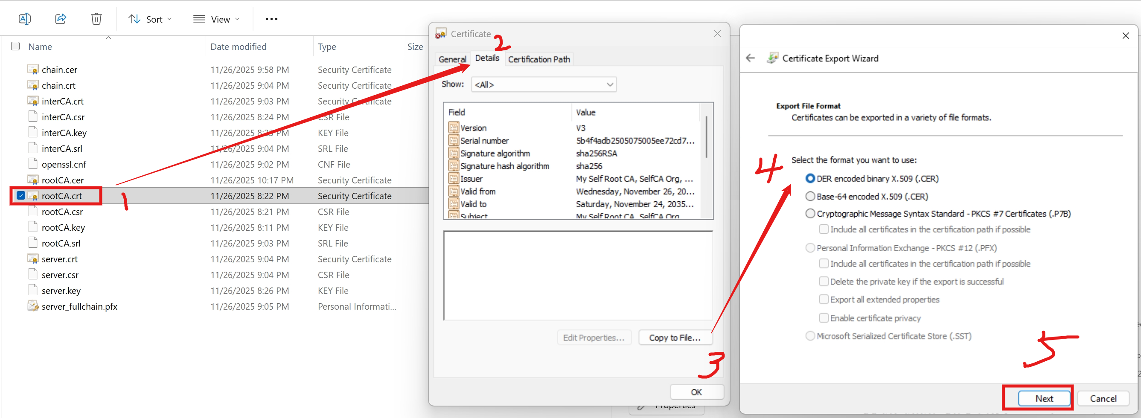Select PKCS #7 Certificates (.P7B) option
The image size is (1141, 418).
click(x=810, y=214)
